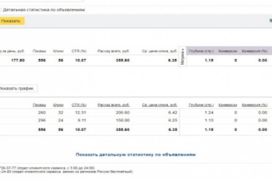Screen dimensions: 272x181
Task: Select the 177.80 daily spend value
Action: 18,60
